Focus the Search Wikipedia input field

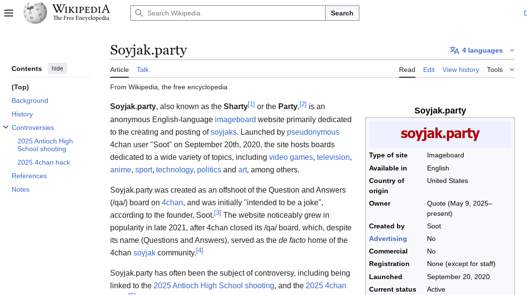point(228,13)
